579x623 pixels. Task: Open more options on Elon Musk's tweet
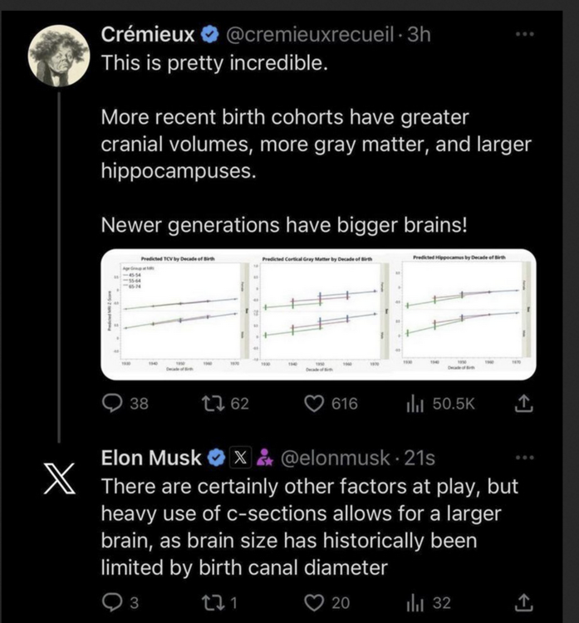pos(524,457)
